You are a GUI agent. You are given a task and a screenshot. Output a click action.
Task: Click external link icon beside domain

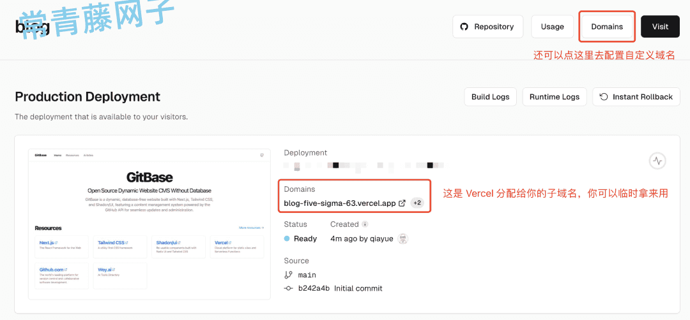402,203
